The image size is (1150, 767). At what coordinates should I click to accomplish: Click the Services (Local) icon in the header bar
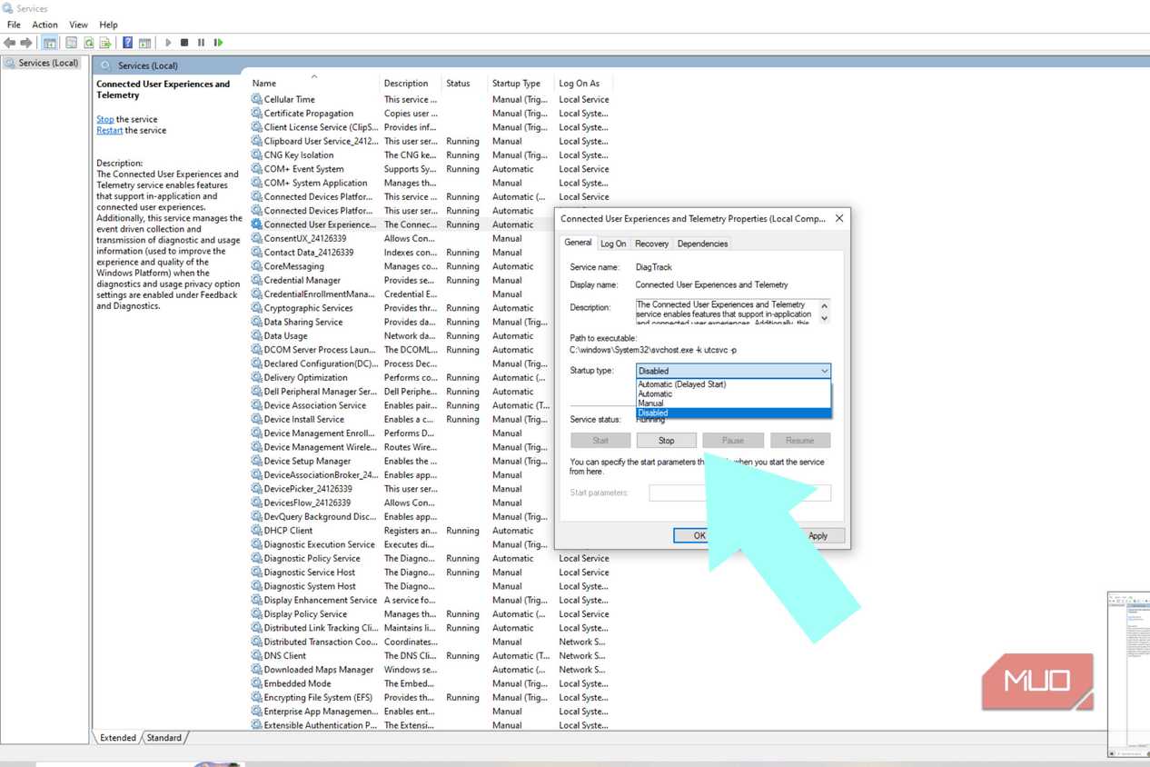106,65
